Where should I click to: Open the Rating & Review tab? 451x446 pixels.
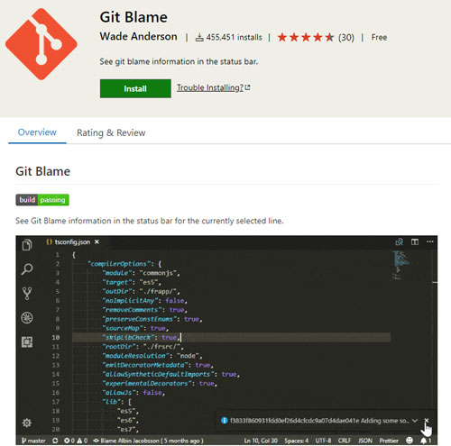(x=111, y=132)
